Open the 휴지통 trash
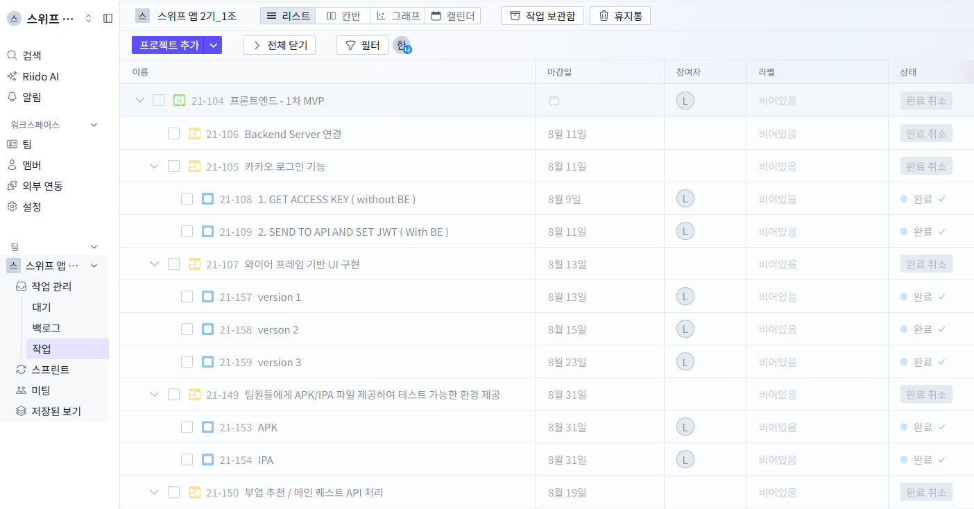Screen dimensions: 974x509 [620, 16]
